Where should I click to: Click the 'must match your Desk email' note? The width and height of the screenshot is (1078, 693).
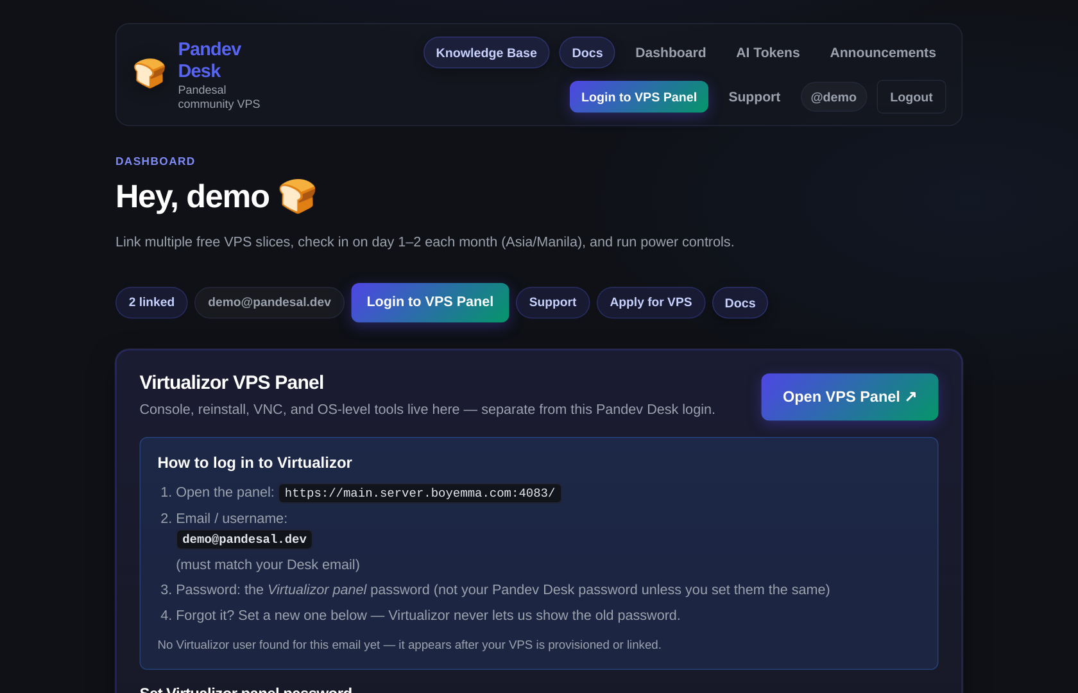click(268, 565)
